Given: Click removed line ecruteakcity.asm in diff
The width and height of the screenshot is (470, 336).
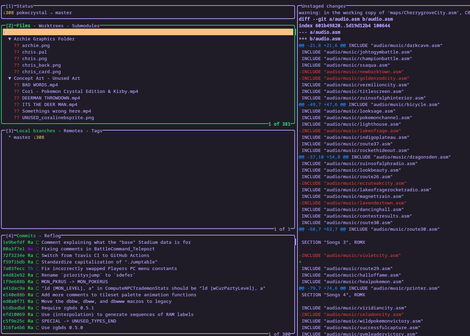Looking at the screenshot, I should tap(353, 183).
